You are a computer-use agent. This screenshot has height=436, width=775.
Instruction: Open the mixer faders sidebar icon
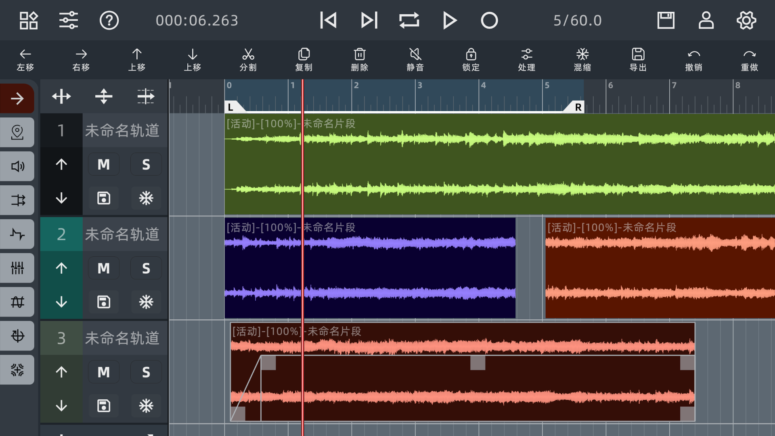coord(17,268)
